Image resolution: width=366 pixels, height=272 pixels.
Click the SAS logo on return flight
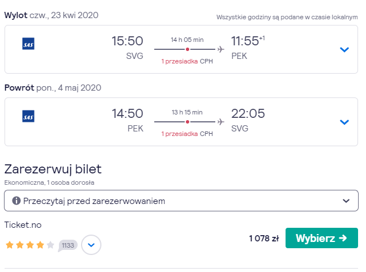click(28, 116)
